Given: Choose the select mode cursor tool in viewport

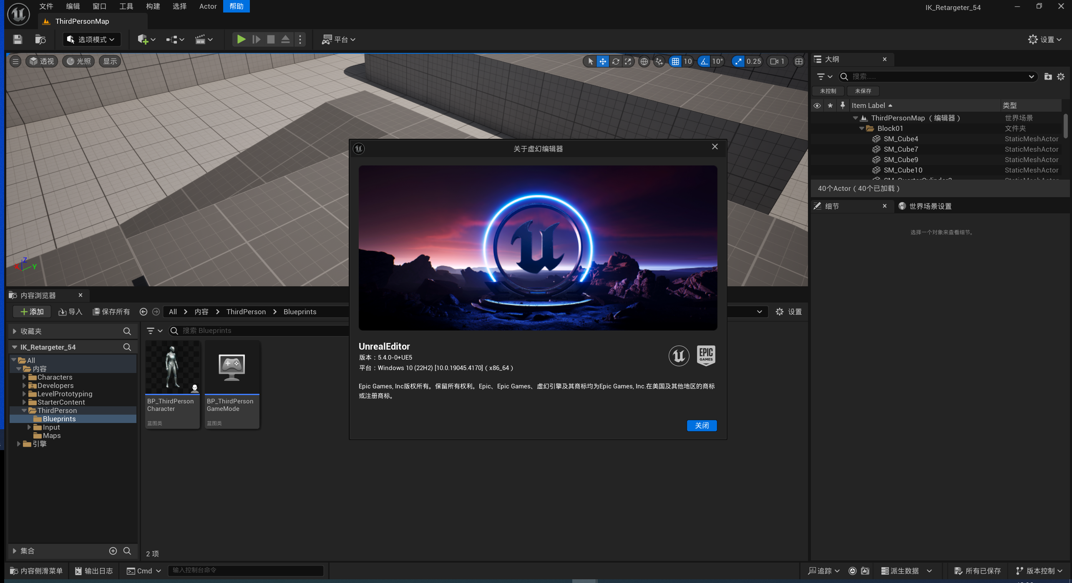Looking at the screenshot, I should tap(590, 61).
